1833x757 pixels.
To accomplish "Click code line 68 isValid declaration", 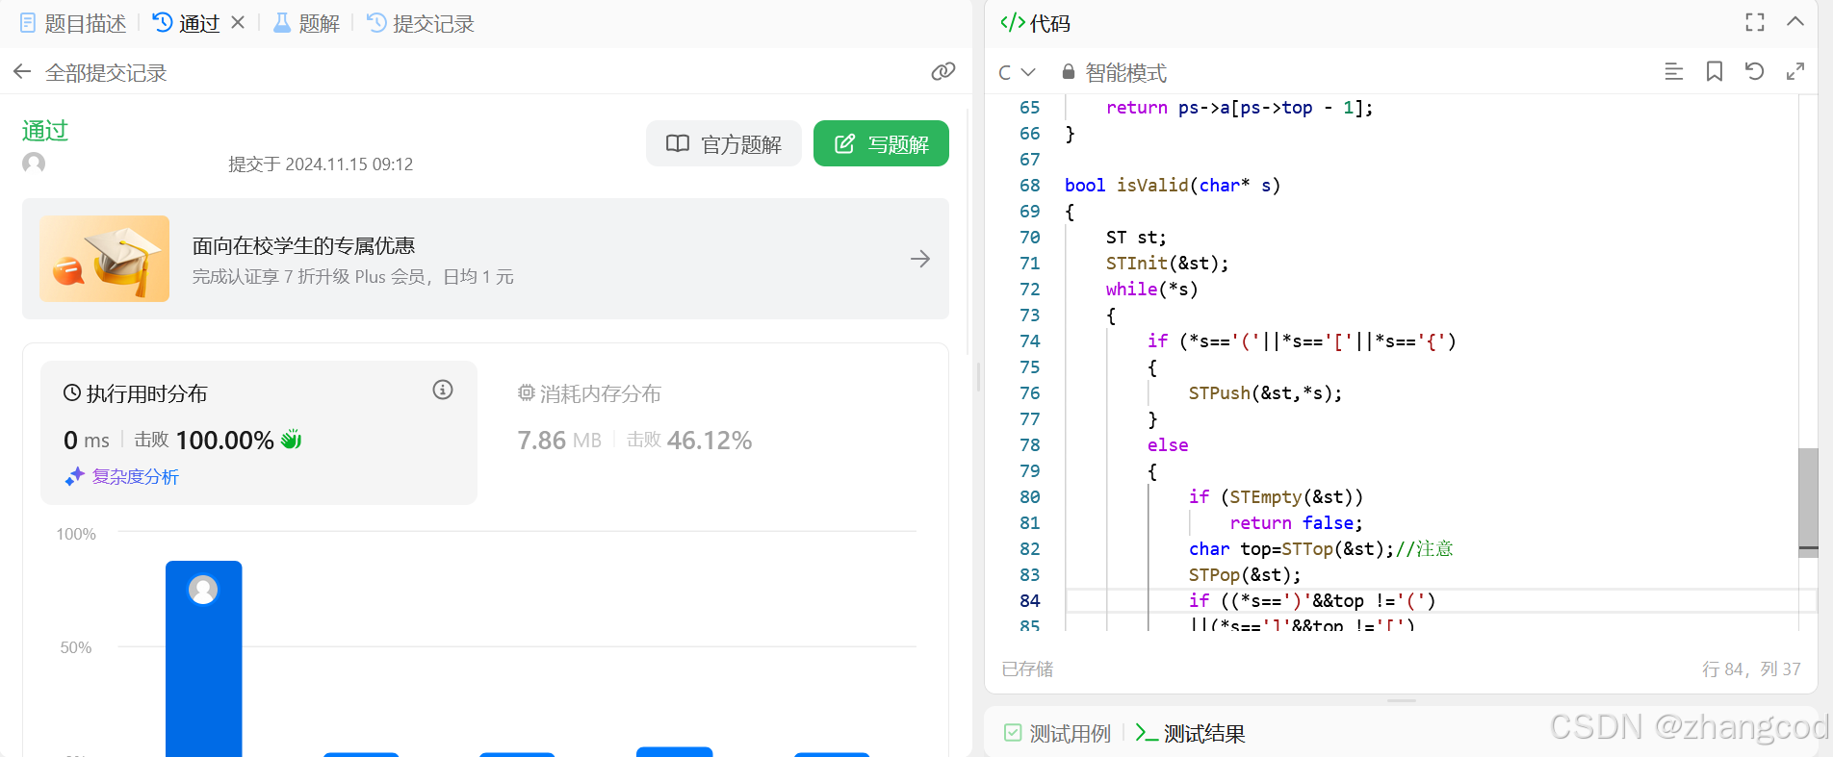I will [1173, 186].
